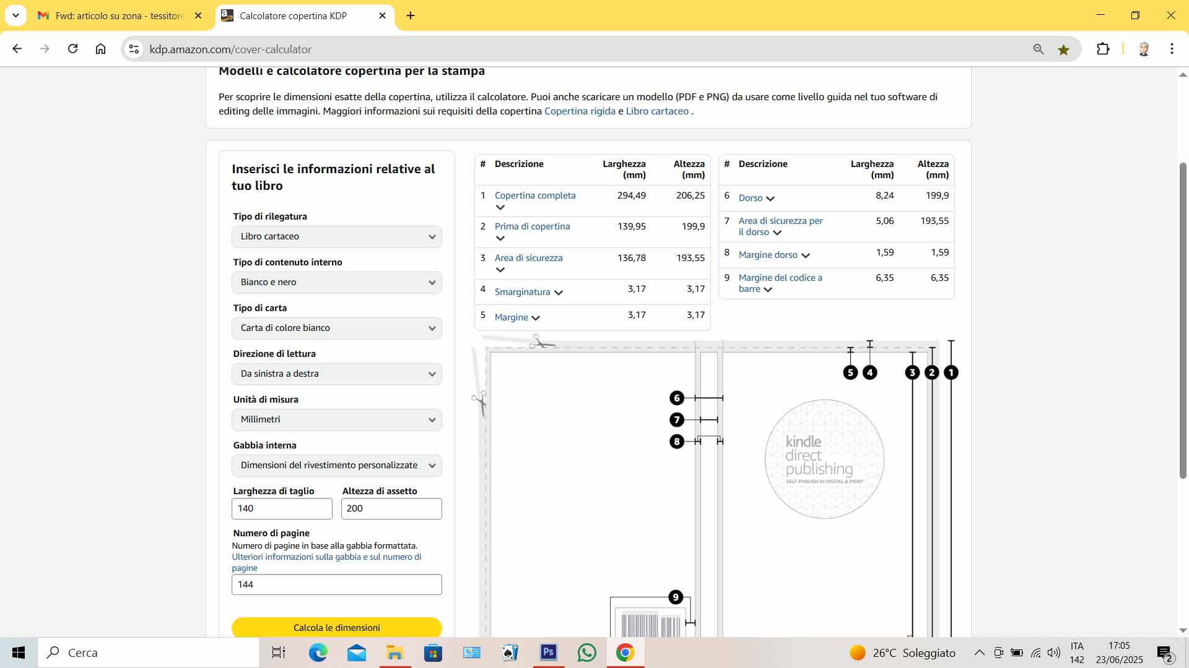
Task: Click the Numero di pagine input field
Action: pos(336,584)
